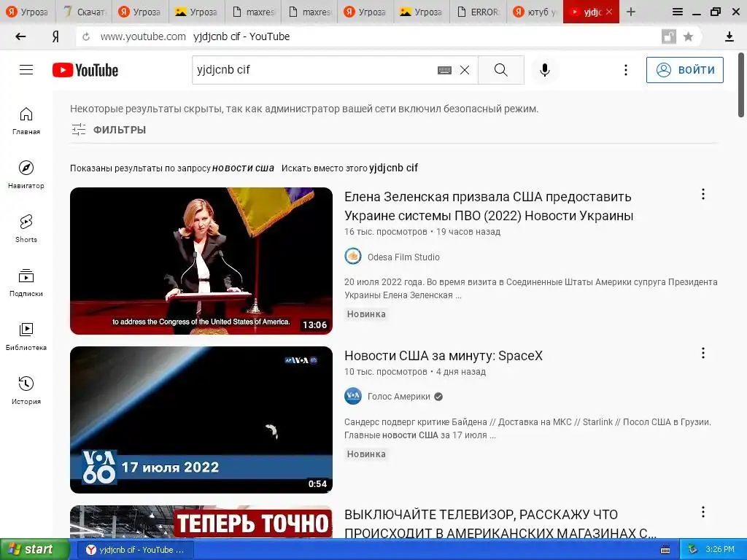This screenshot has width=747, height=560.
Task: Click the ВОЙТИ sign-in button
Action: pyautogui.click(x=684, y=70)
